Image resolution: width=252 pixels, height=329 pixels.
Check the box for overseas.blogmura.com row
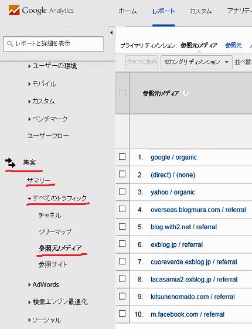coord(122,209)
